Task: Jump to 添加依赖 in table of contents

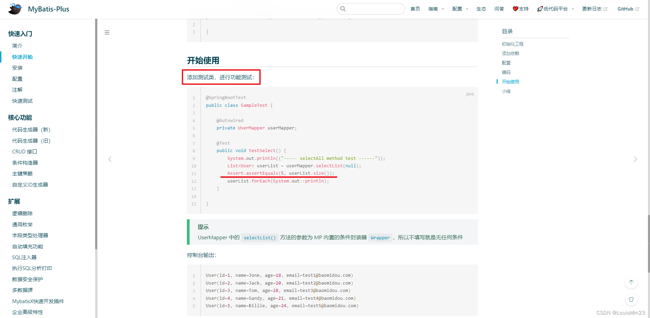Action: click(511, 53)
